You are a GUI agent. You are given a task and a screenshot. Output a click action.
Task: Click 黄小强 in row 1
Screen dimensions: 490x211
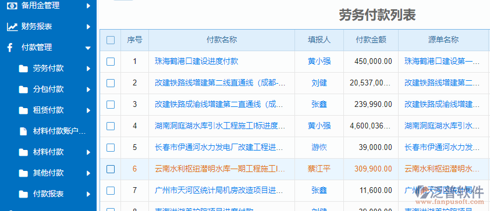319,61
